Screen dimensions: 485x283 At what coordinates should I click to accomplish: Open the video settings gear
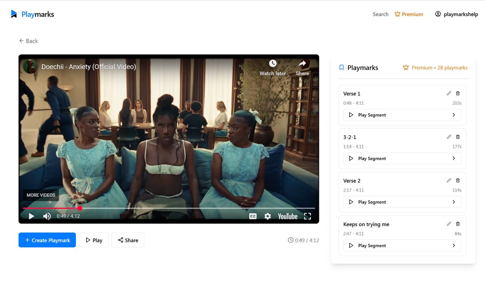coord(268,216)
